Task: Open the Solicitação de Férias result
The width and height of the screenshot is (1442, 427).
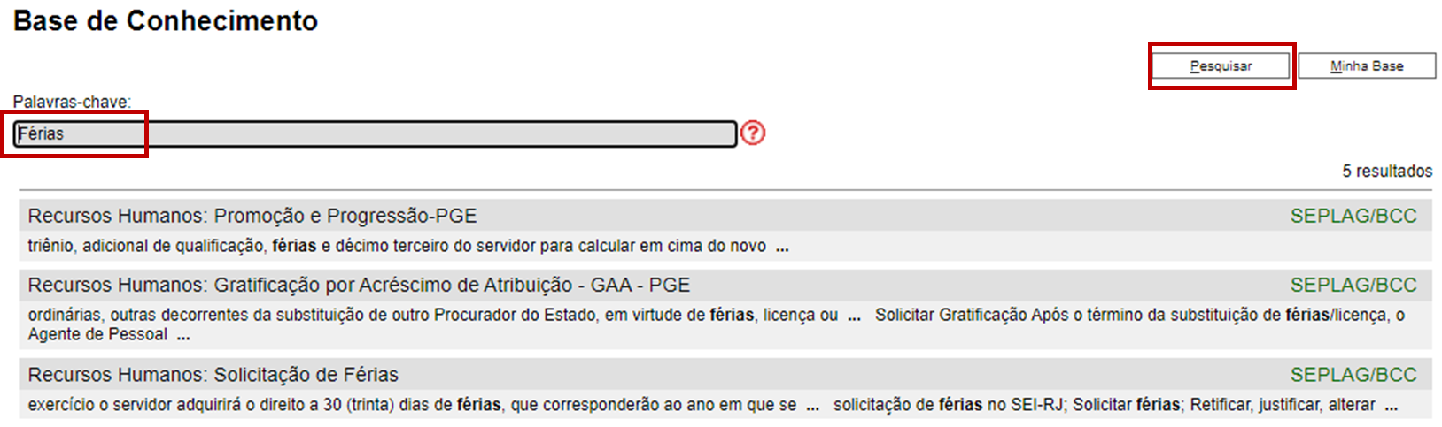Action: tap(213, 375)
